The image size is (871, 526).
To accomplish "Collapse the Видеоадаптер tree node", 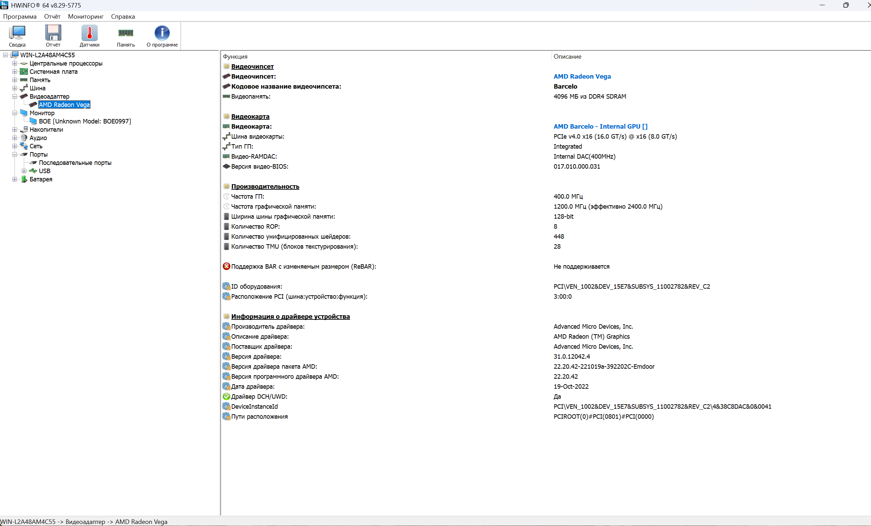I will click(14, 97).
